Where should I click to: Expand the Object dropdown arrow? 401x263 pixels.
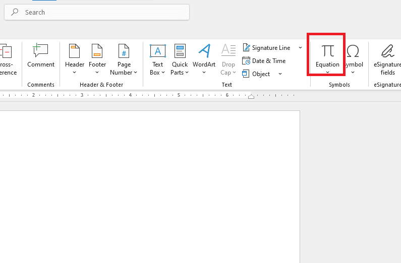click(x=280, y=74)
